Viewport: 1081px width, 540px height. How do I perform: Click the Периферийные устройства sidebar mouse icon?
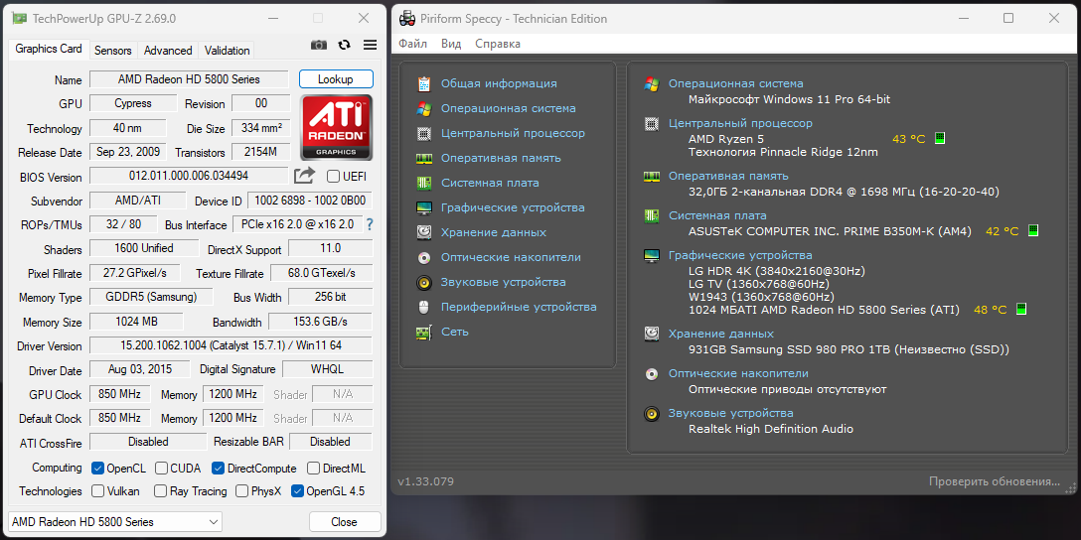pos(424,307)
